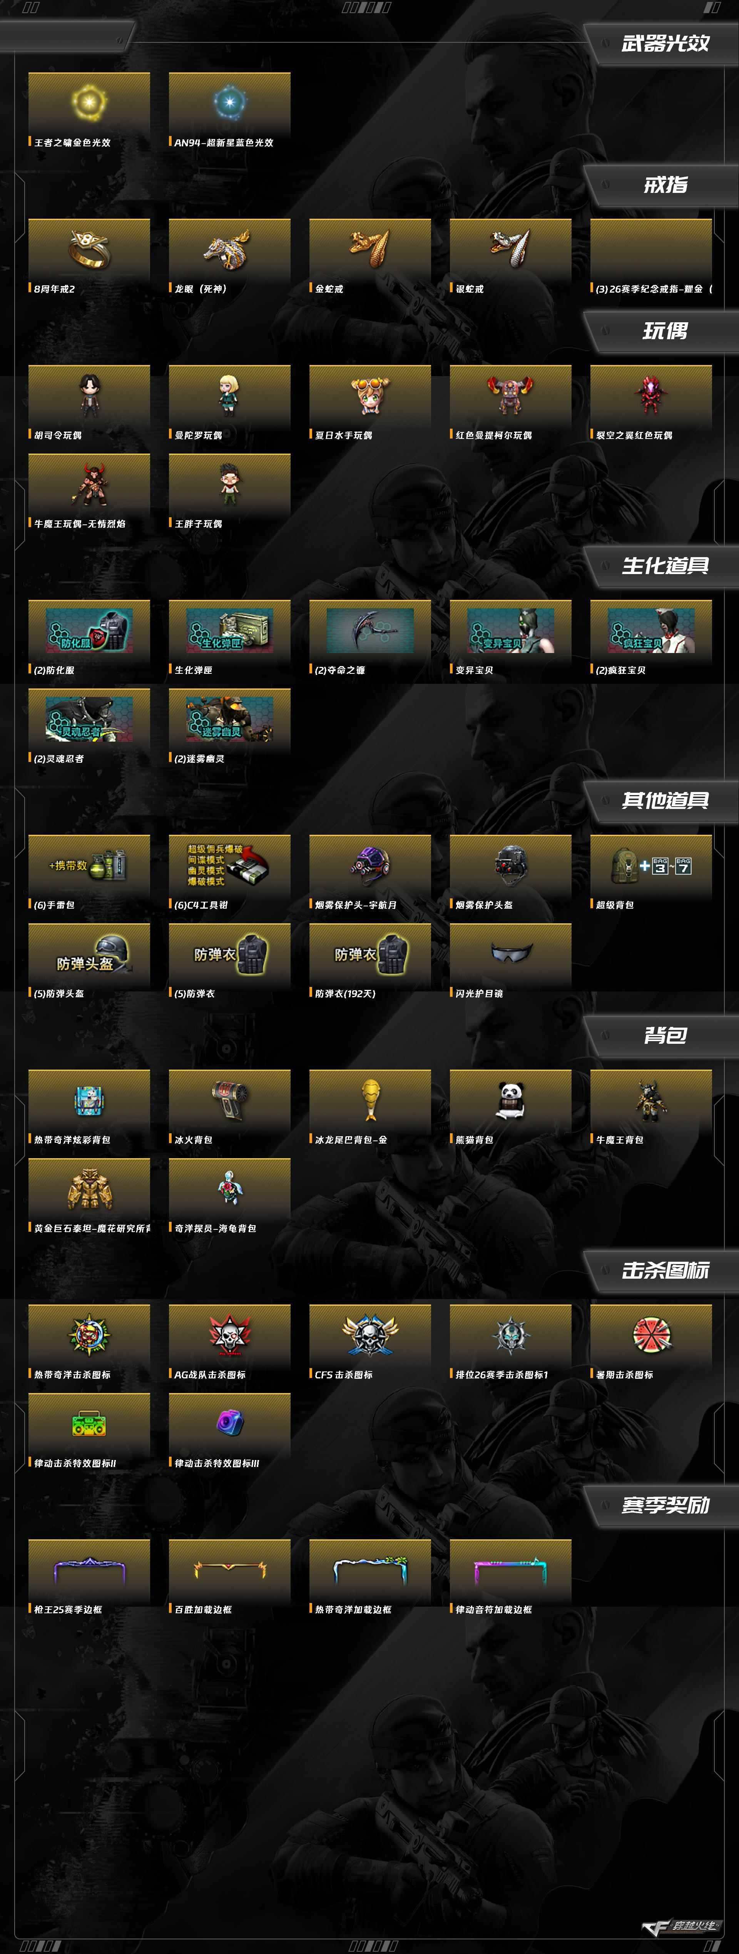Click the AN94-超新星蓝色光效 icon
Image resolution: width=739 pixels, height=1954 pixels.
point(229,102)
